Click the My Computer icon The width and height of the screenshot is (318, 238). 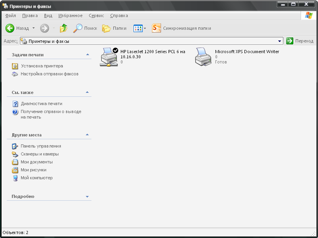tap(15, 178)
